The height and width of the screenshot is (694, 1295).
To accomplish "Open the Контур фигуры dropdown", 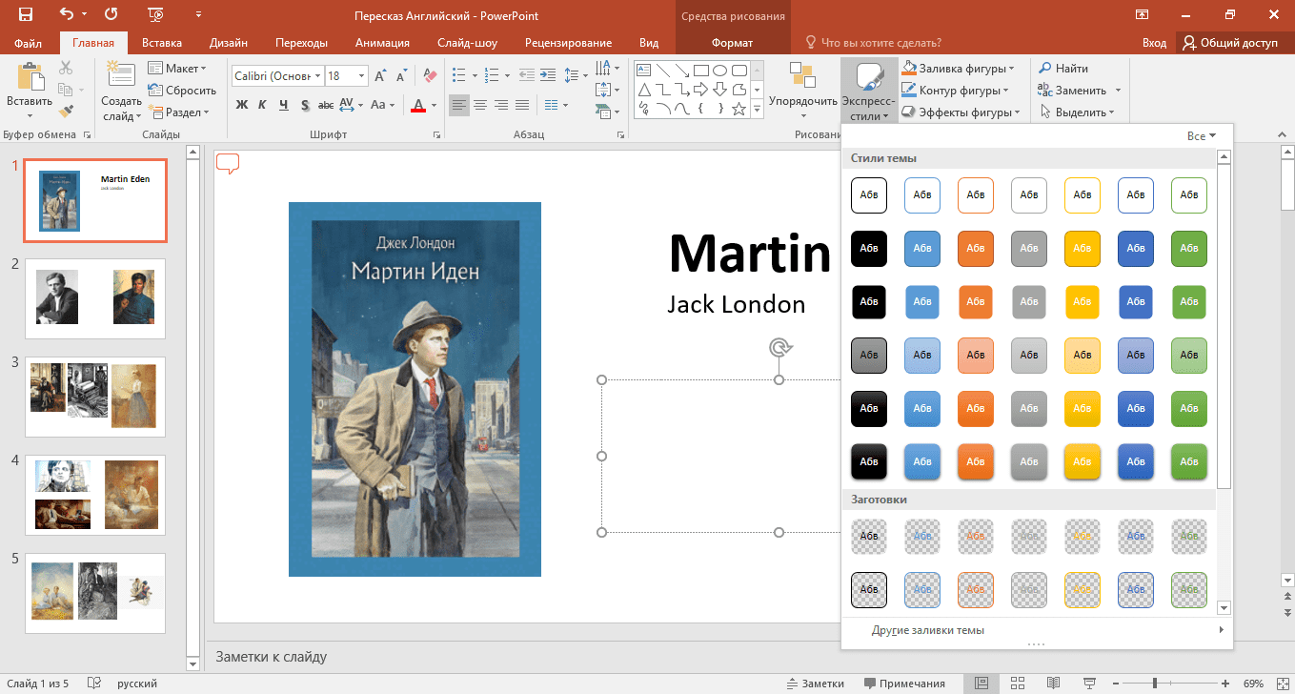I will [x=957, y=91].
